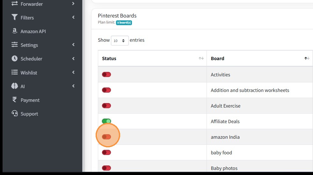Disable the Affiliate Deals board toggle
This screenshot has height=175, width=313.
click(x=106, y=121)
